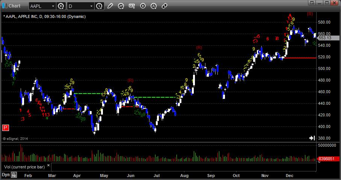Click the blue window link indicator
Viewport: 341px width, 180px height.
(x=3, y=6)
